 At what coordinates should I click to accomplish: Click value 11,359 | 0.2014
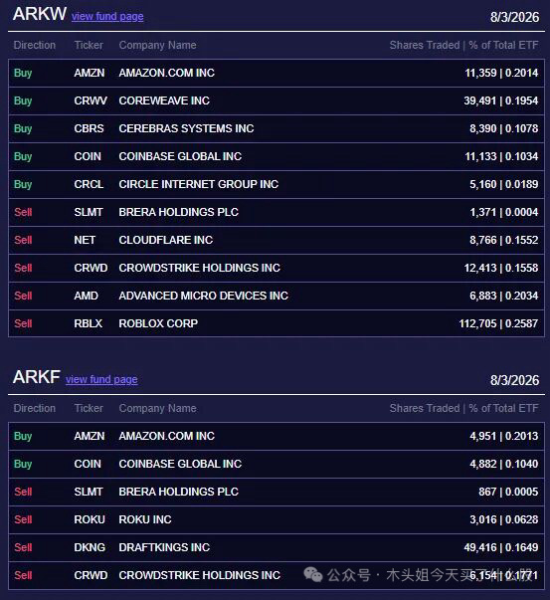tap(501, 73)
